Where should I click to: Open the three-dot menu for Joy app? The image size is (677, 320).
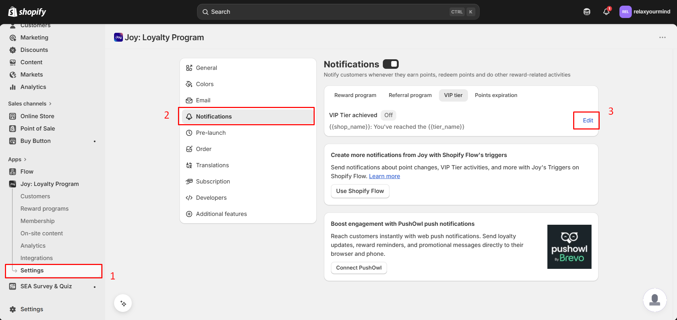tap(663, 37)
